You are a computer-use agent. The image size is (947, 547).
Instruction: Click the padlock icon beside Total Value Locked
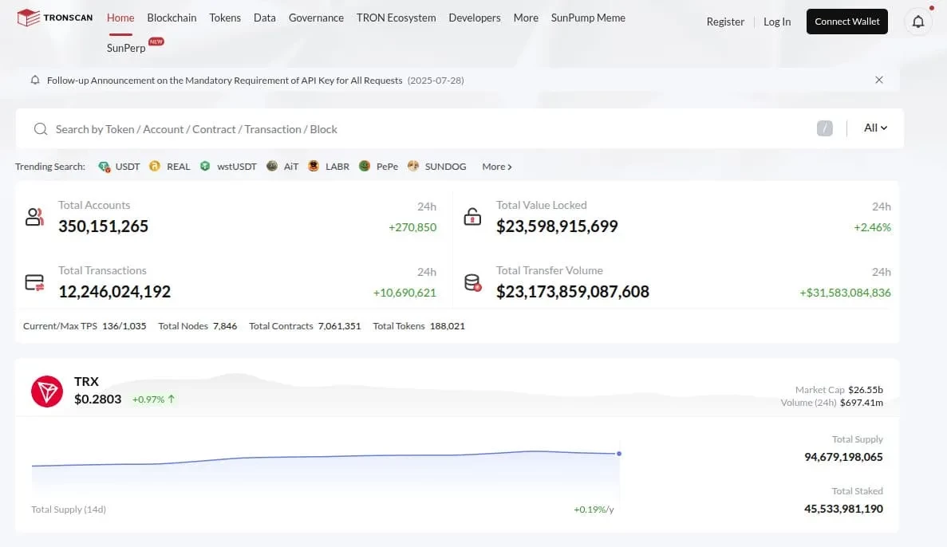[472, 216]
